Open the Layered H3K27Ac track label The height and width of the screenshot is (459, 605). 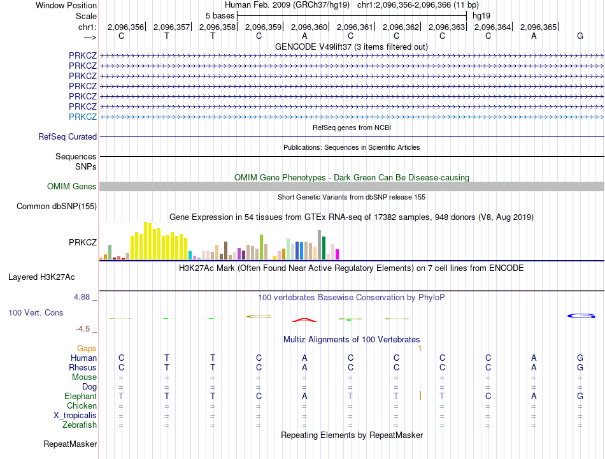41,277
